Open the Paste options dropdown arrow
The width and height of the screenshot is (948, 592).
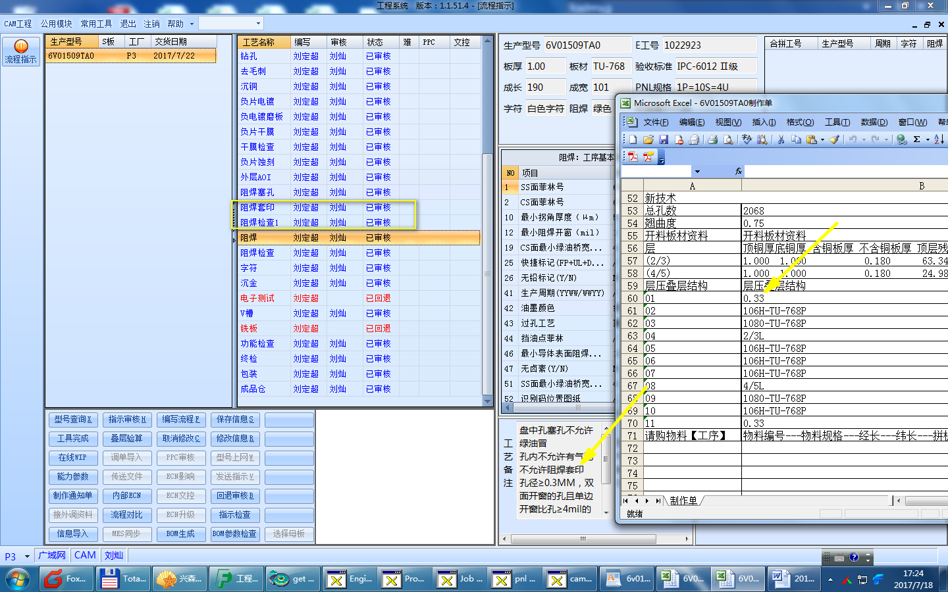click(822, 139)
